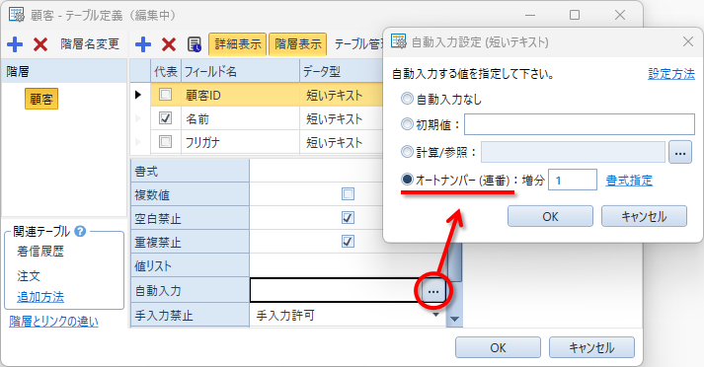Select the 顧客ID field name cell
The width and height of the screenshot is (704, 367).
click(x=240, y=95)
